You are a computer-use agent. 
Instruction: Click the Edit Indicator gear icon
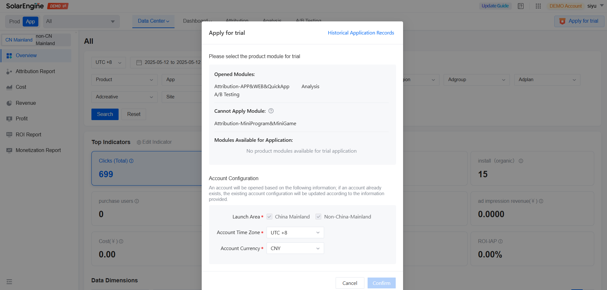[x=139, y=142]
